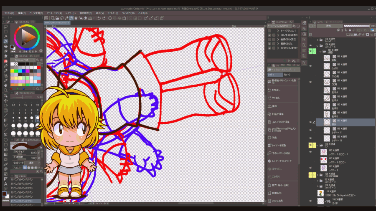The height and width of the screenshot is (211, 376).
Task: Click the Redo arrow in top toolbar
Action: point(104,18)
